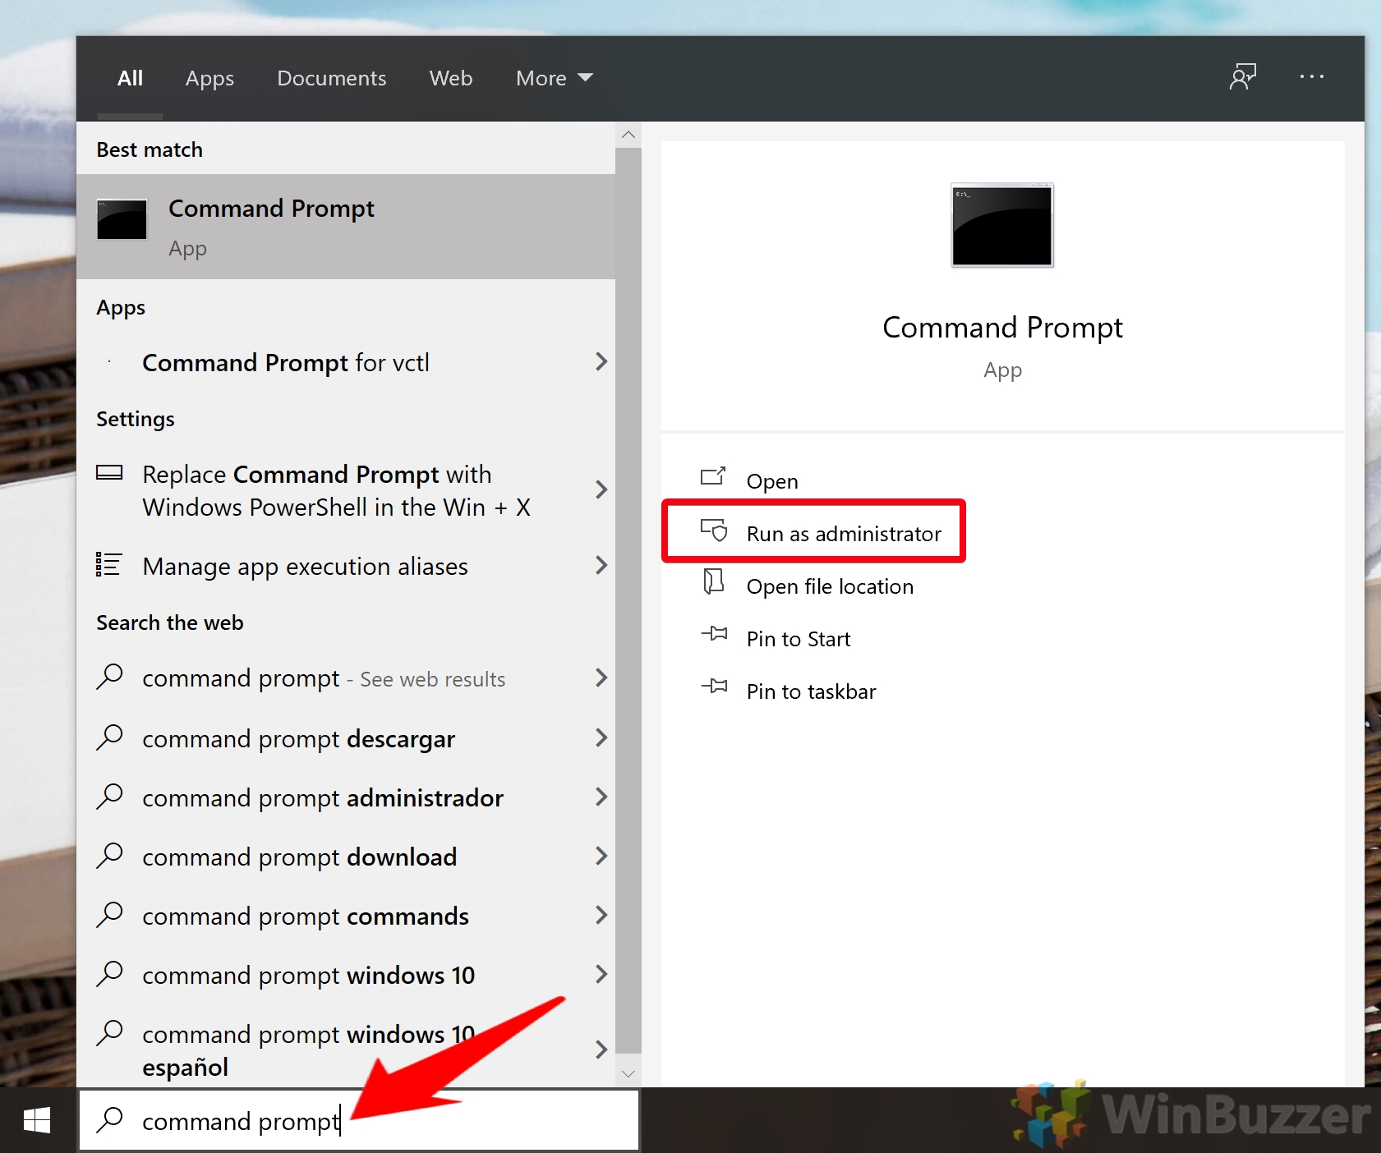Click large Command Prompt icon in preview pane
Screen dimensions: 1381x1153
[x=1002, y=226]
